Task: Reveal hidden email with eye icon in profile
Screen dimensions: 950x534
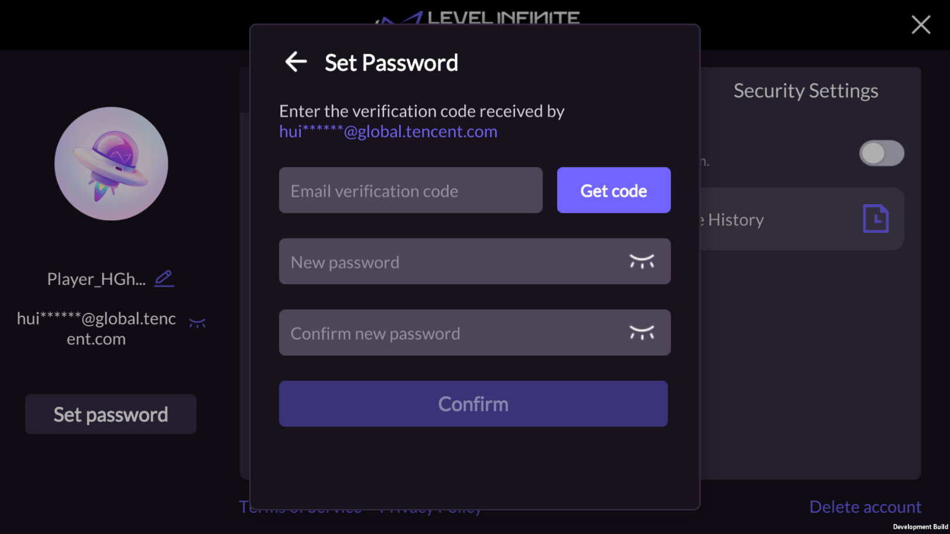Action: click(x=197, y=323)
